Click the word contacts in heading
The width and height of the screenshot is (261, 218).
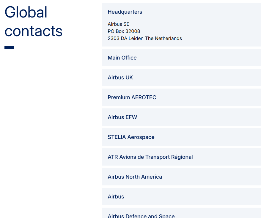click(x=34, y=31)
